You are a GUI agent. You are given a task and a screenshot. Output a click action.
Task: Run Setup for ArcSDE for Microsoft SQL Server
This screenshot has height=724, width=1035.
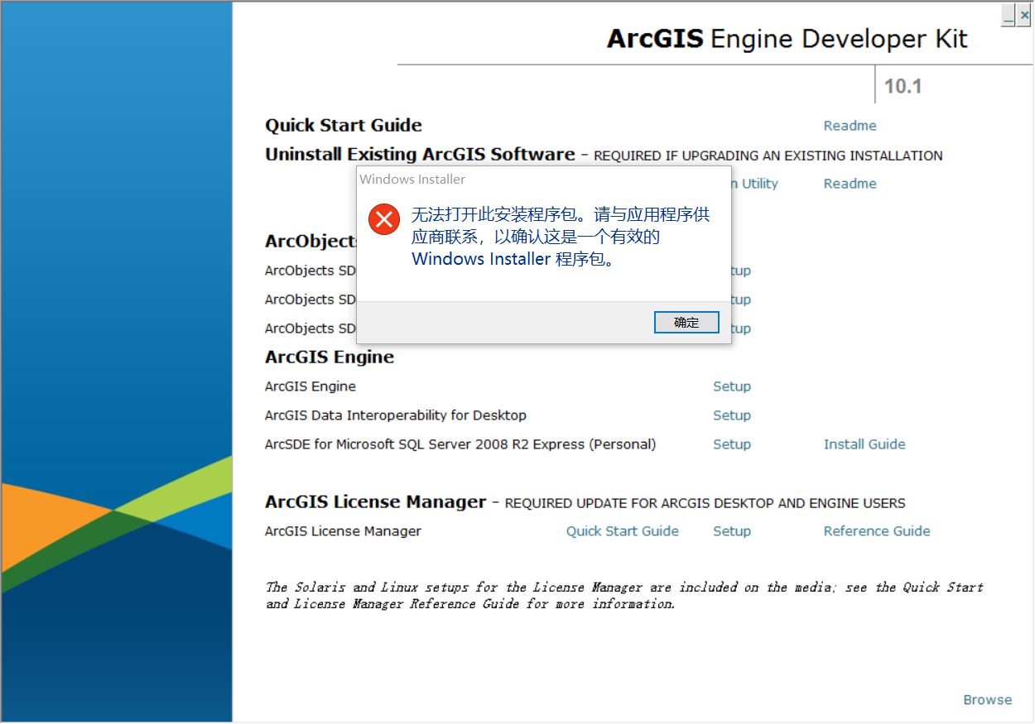(732, 444)
